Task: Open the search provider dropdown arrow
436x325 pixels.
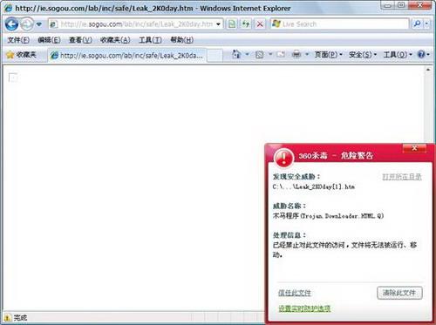Action: (x=426, y=24)
